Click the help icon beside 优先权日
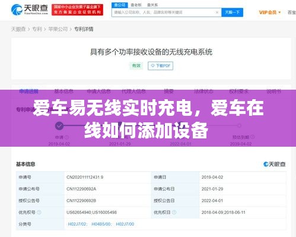 coord(174,212)
